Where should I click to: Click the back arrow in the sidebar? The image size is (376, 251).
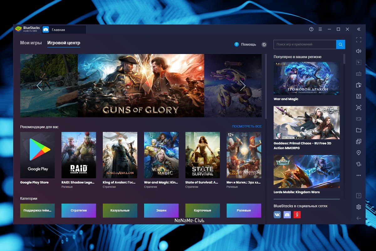[x=359, y=218]
